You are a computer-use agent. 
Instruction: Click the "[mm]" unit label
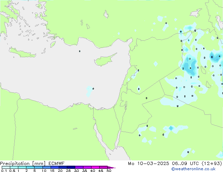pos(39,164)
